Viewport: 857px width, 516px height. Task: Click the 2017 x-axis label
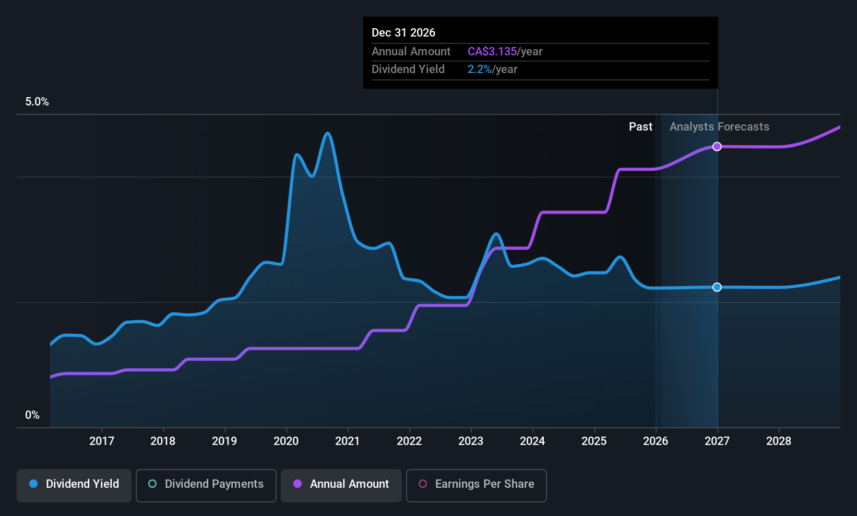click(101, 441)
